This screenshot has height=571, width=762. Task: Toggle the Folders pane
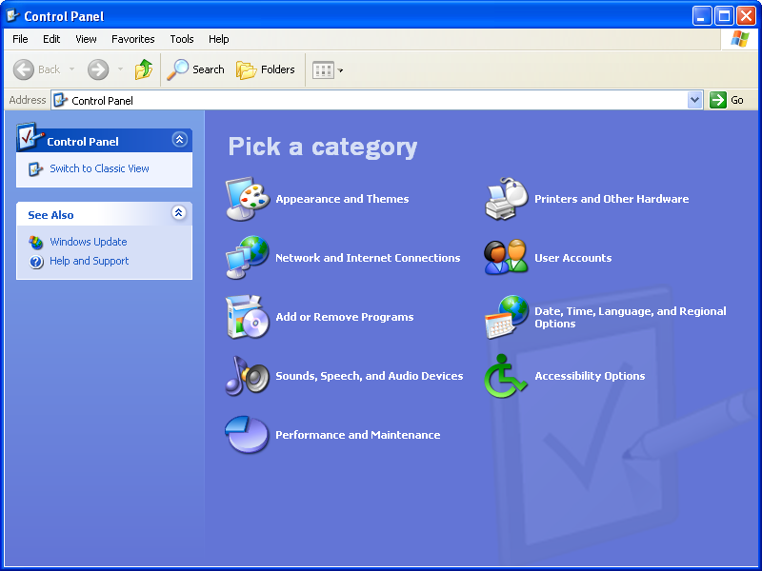point(265,69)
